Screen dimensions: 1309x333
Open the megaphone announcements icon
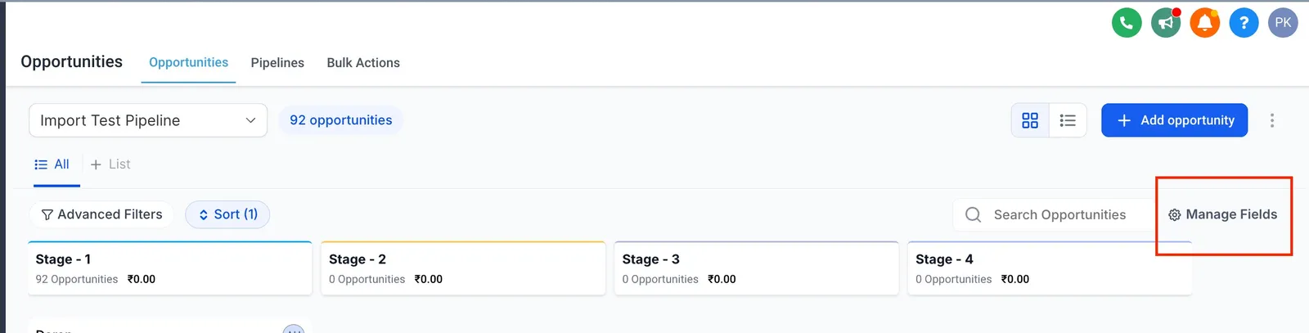tap(1166, 23)
